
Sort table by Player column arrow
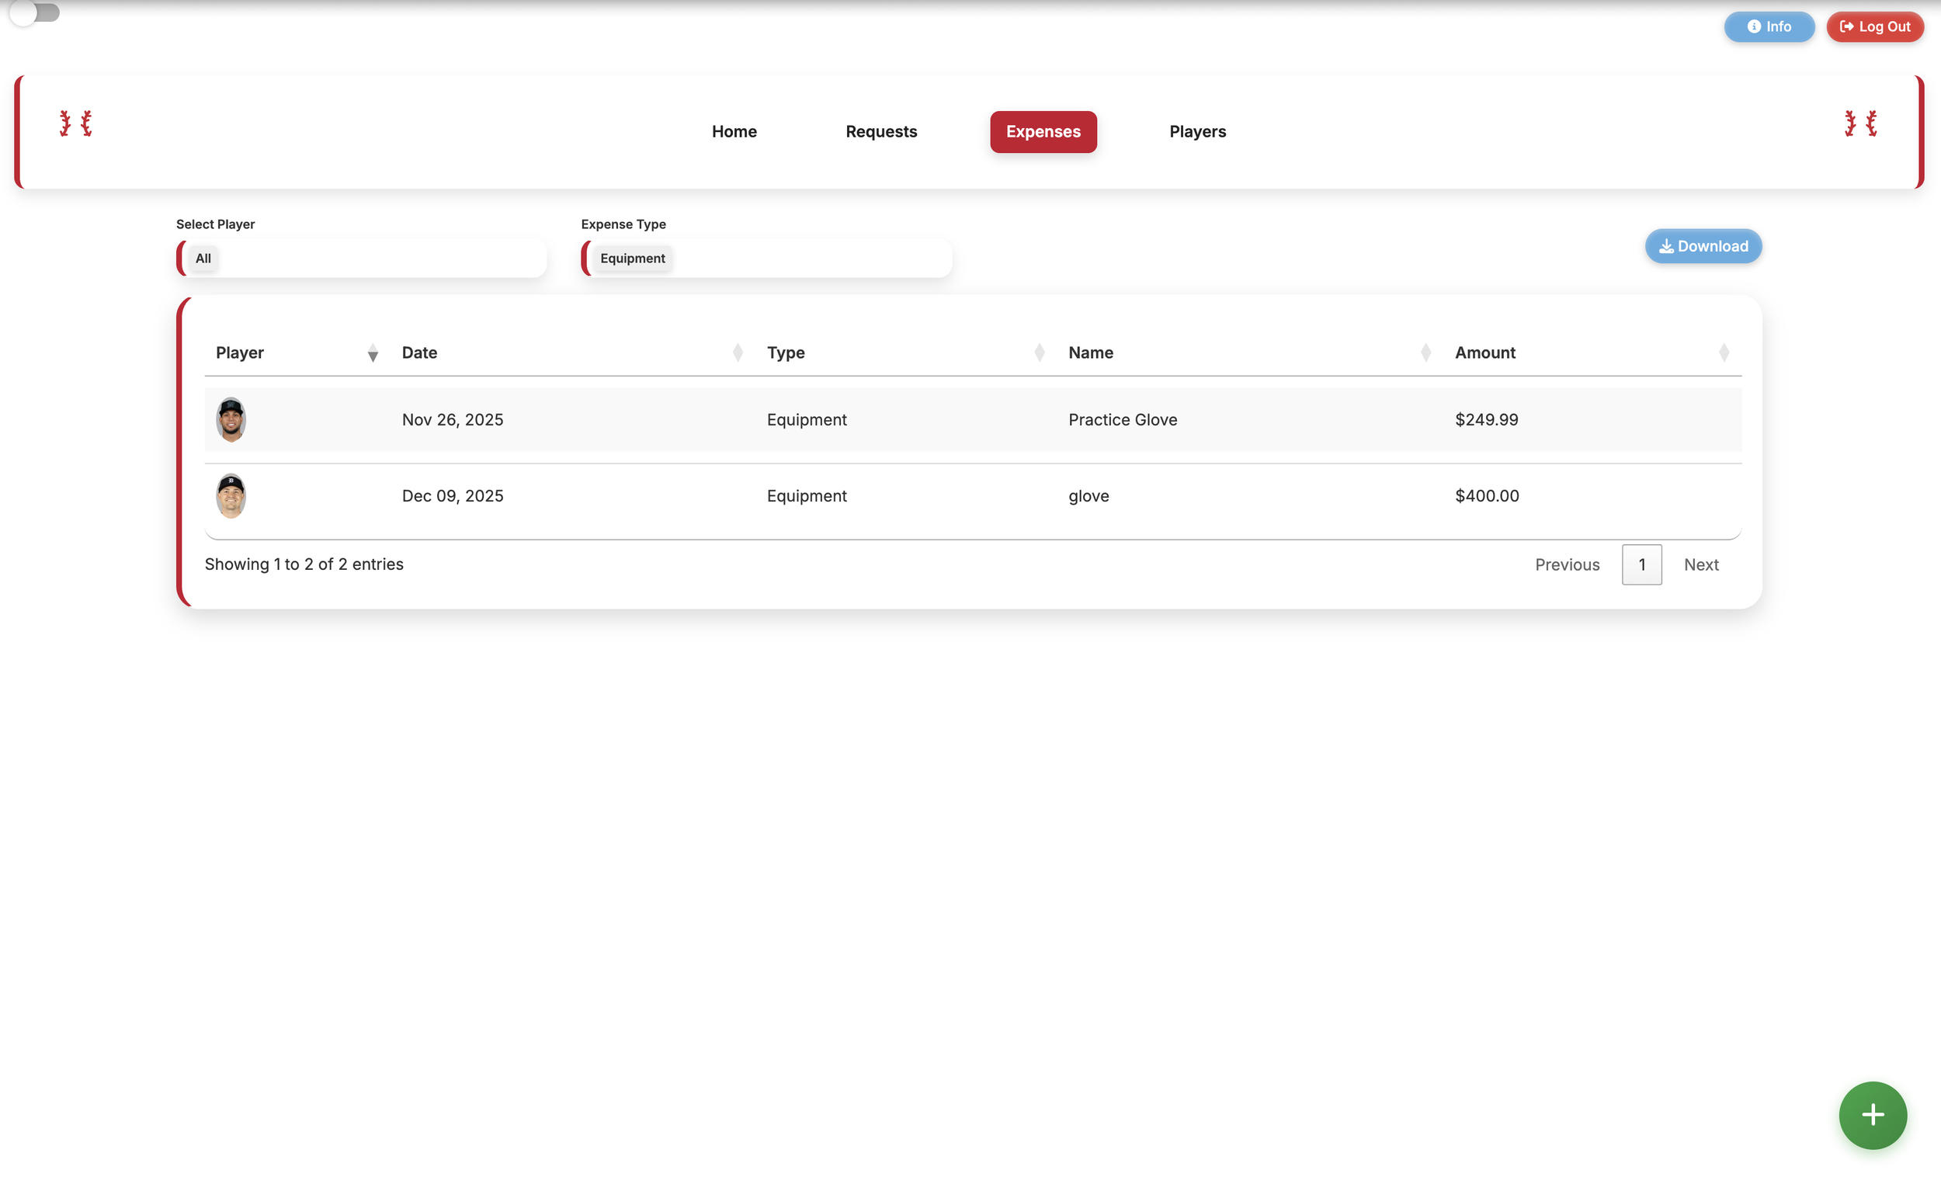click(373, 354)
